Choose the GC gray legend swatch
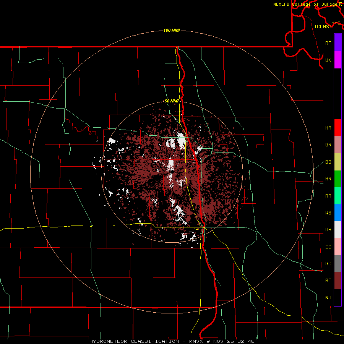 pos(338,263)
